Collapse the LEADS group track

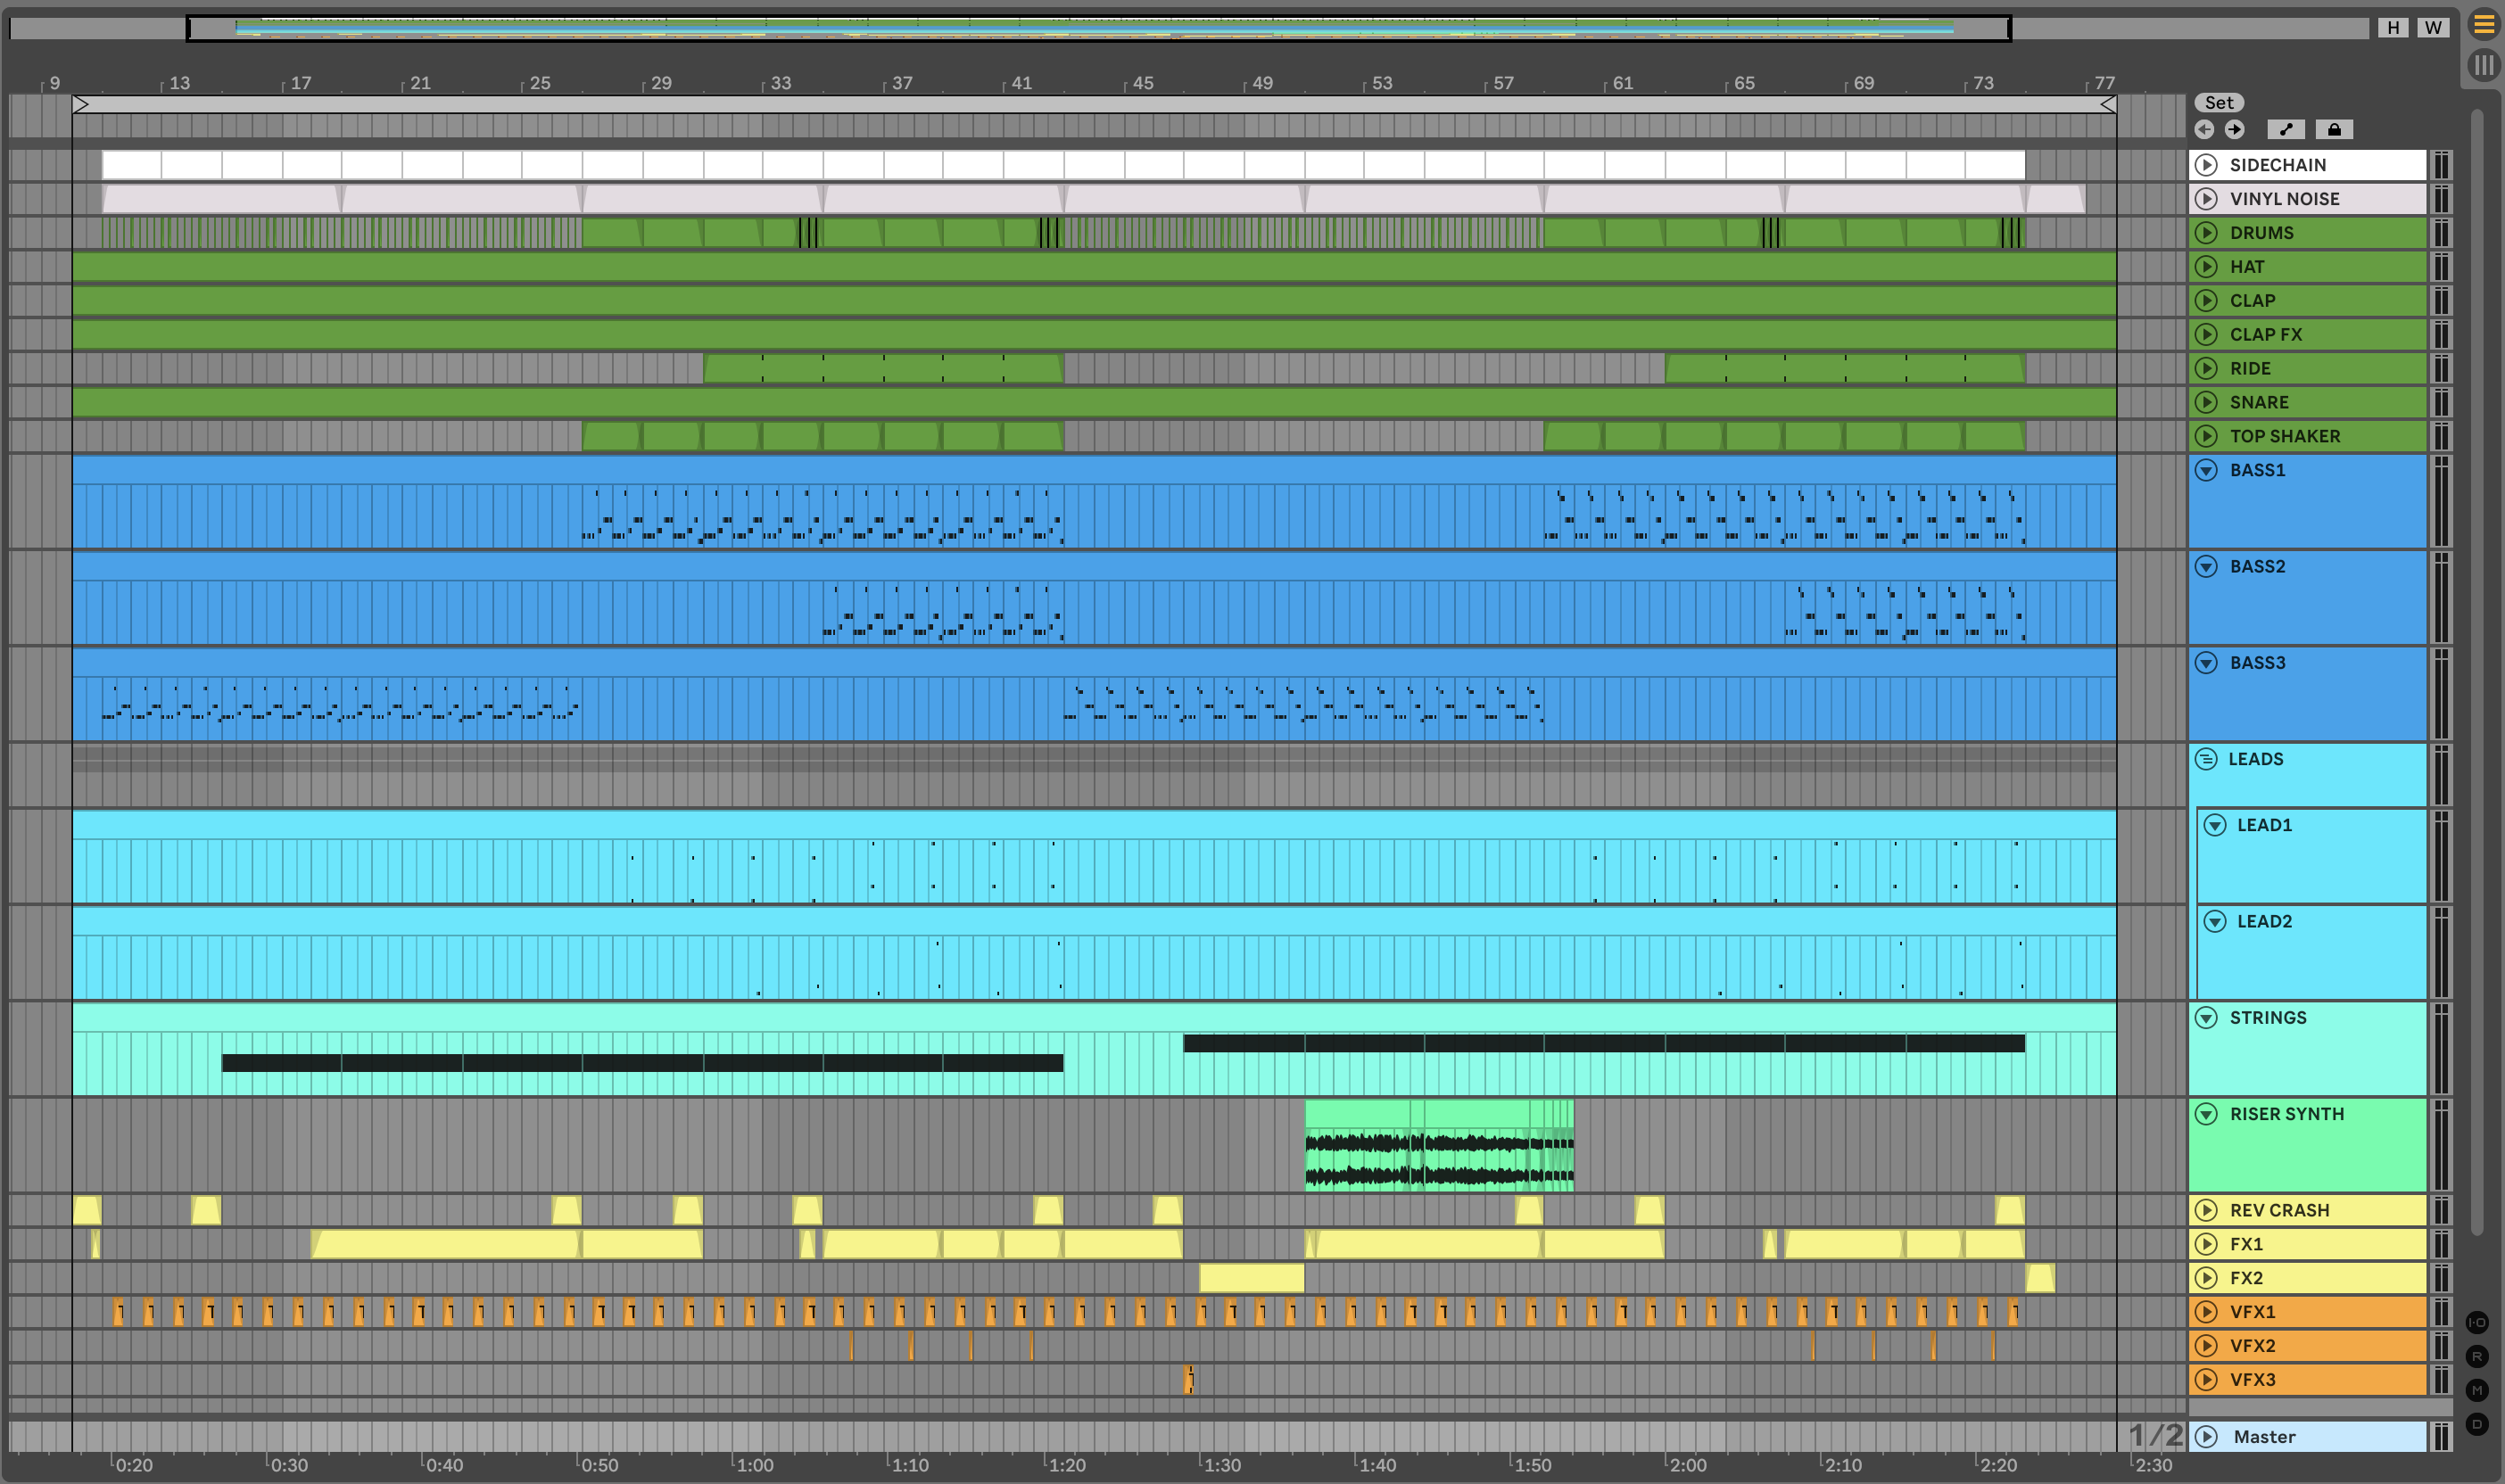click(2207, 760)
